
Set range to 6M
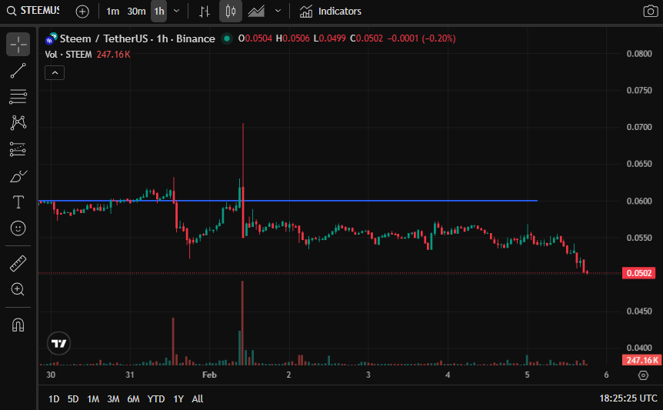(133, 398)
